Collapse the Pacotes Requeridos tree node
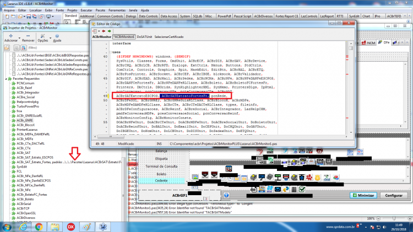413x232 pixels. [x=6, y=79]
